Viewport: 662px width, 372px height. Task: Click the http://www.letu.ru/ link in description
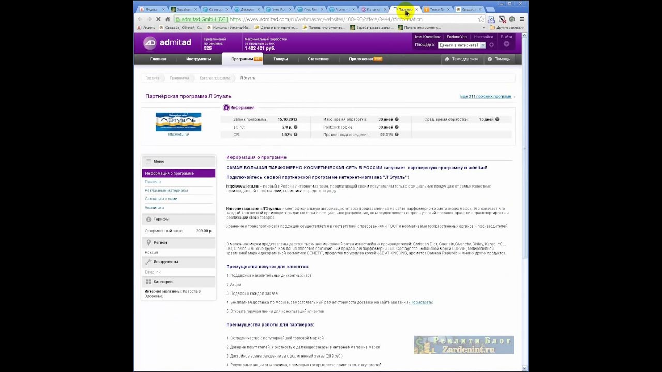click(x=242, y=186)
